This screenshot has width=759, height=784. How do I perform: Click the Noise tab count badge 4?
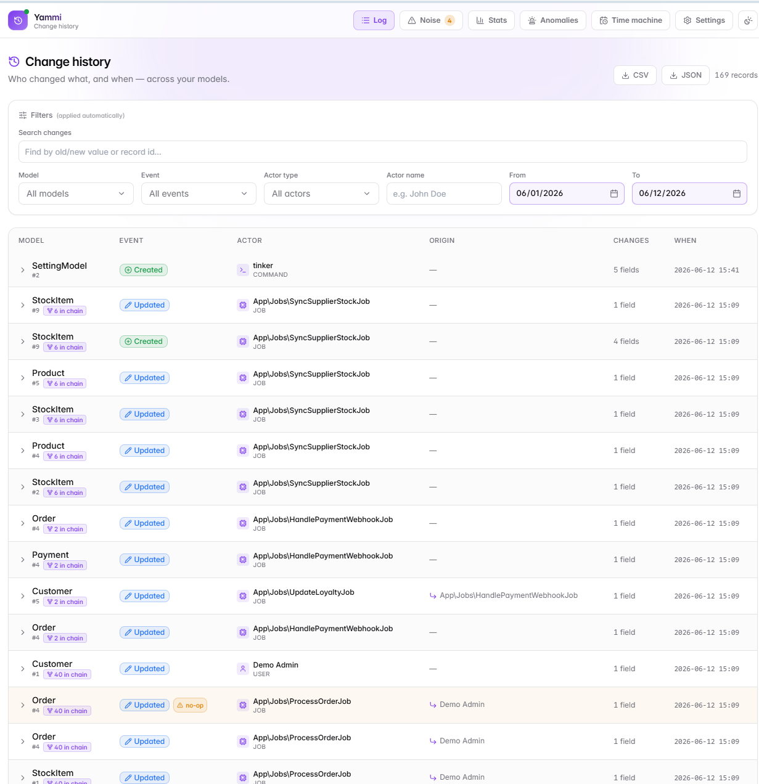pyautogui.click(x=449, y=20)
